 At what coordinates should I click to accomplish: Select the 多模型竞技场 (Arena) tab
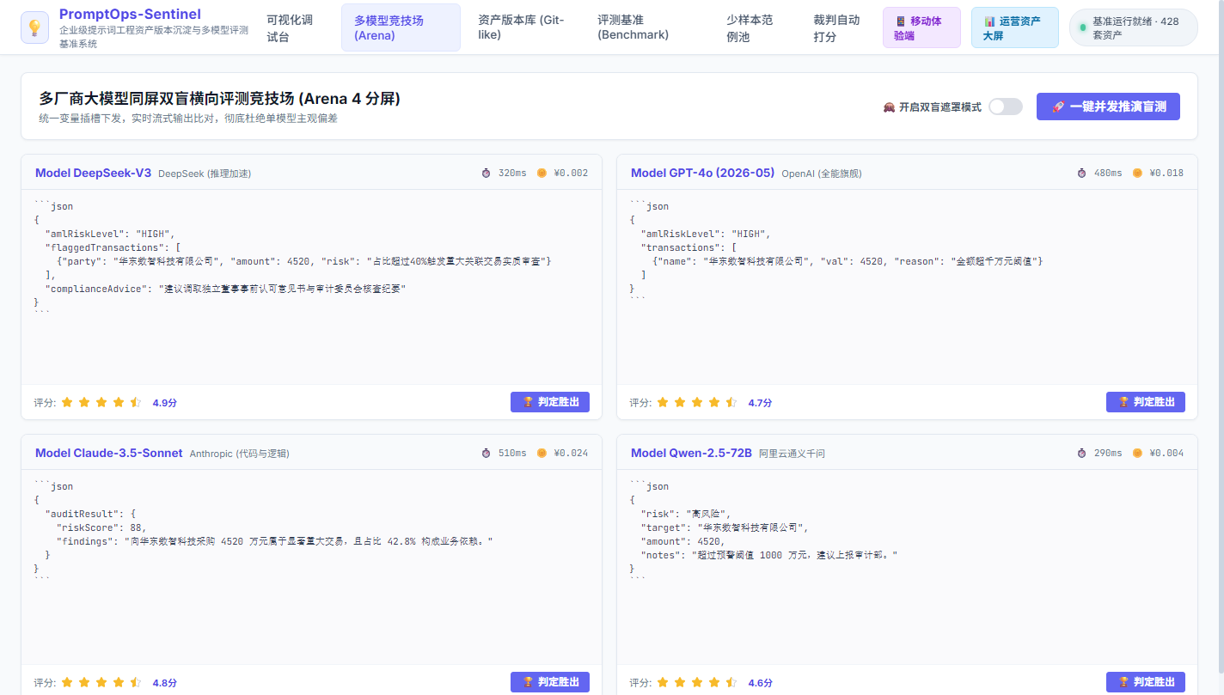(401, 27)
